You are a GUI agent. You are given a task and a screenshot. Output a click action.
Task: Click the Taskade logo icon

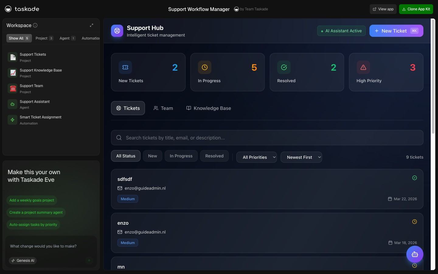(x=8, y=9)
